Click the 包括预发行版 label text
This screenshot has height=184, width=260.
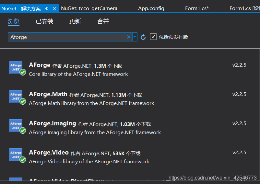click(x=173, y=37)
